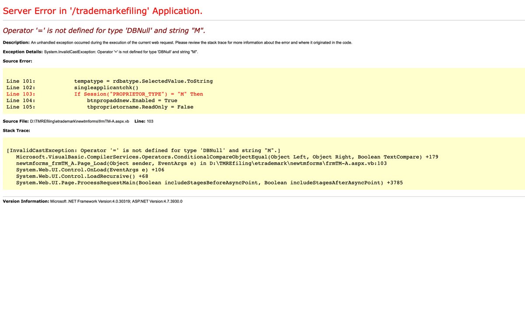Click the Version Information line

pyautogui.click(x=93, y=201)
